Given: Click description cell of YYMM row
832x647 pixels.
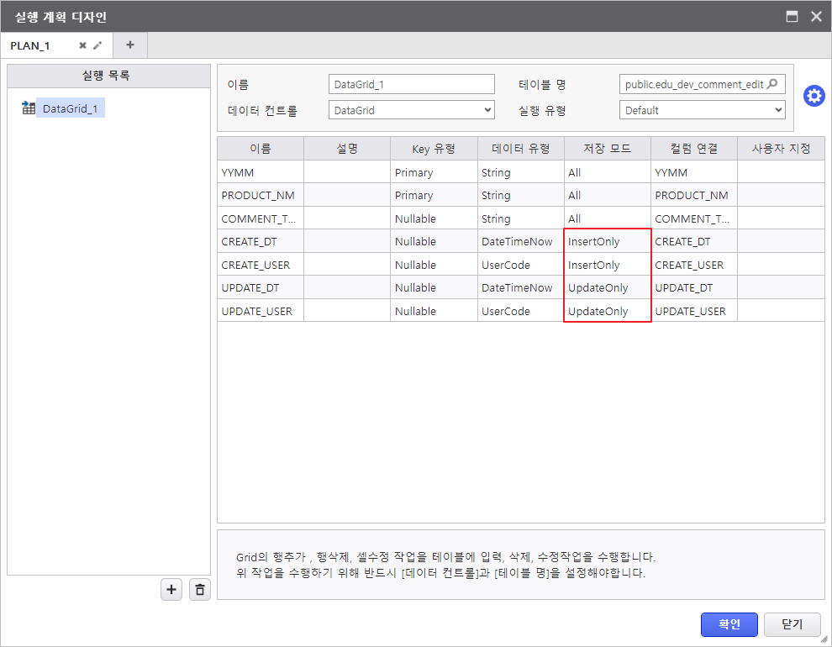Looking at the screenshot, I should pos(347,172).
